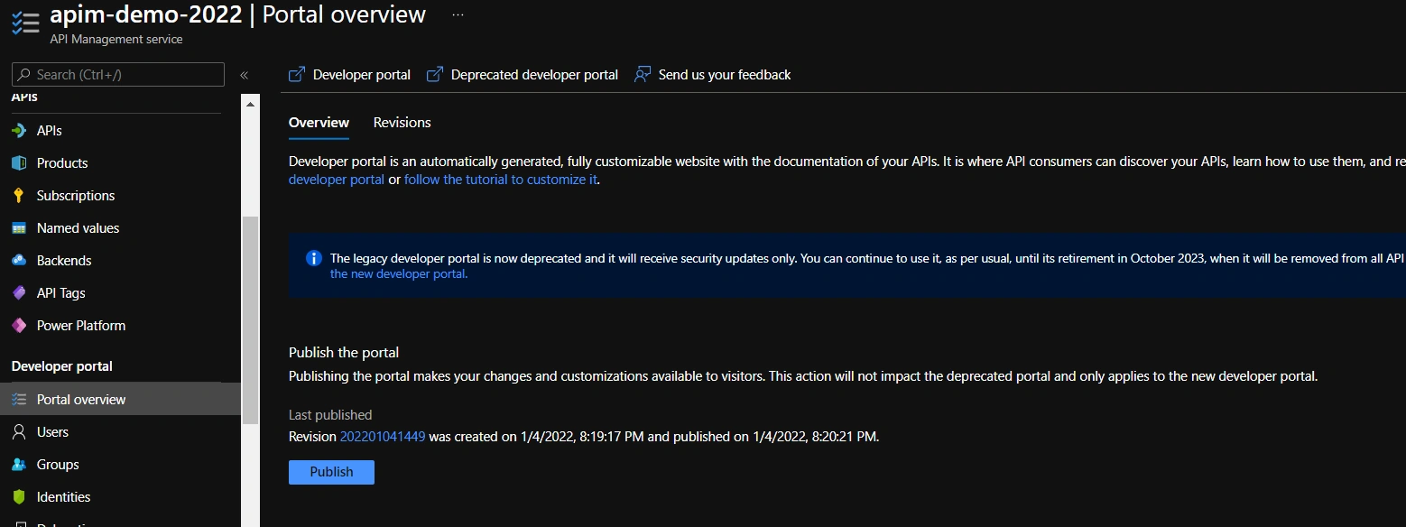
Task: Click the API Management service header icon
Action: 25,23
